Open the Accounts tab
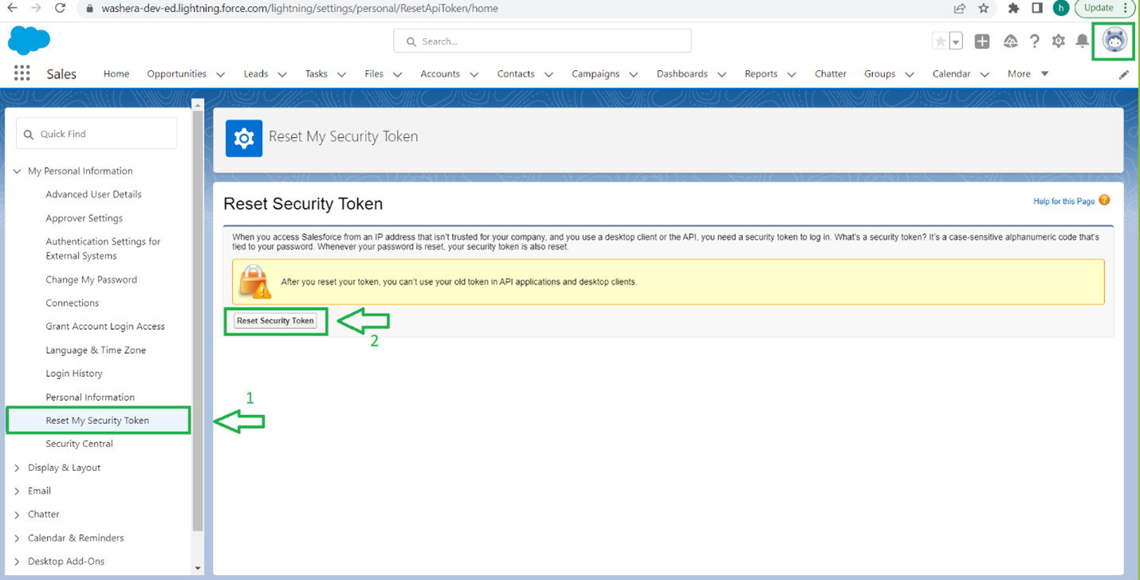Screen dimensions: 1140x580 440,73
